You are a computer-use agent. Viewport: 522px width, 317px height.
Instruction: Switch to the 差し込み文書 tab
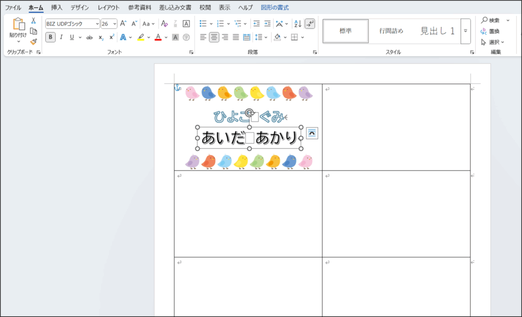[175, 7]
